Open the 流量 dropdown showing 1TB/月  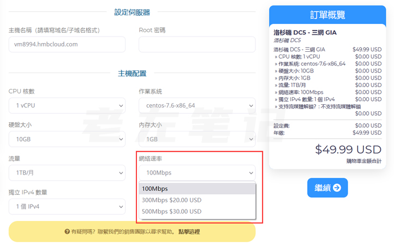[67, 172]
